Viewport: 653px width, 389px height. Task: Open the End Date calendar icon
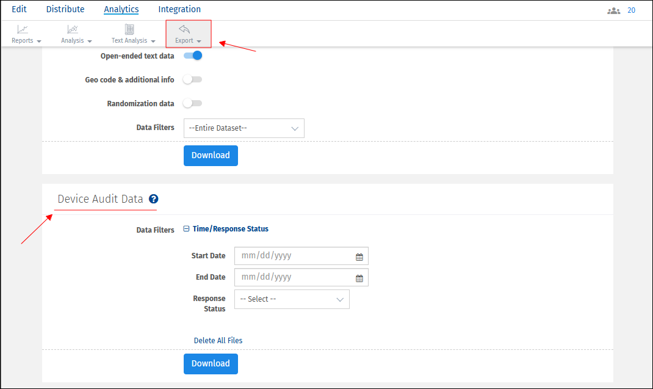[359, 278]
